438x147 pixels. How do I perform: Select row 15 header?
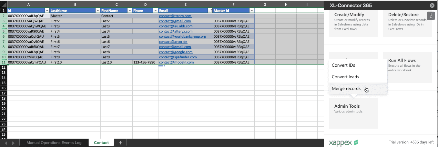(x=4, y=83)
